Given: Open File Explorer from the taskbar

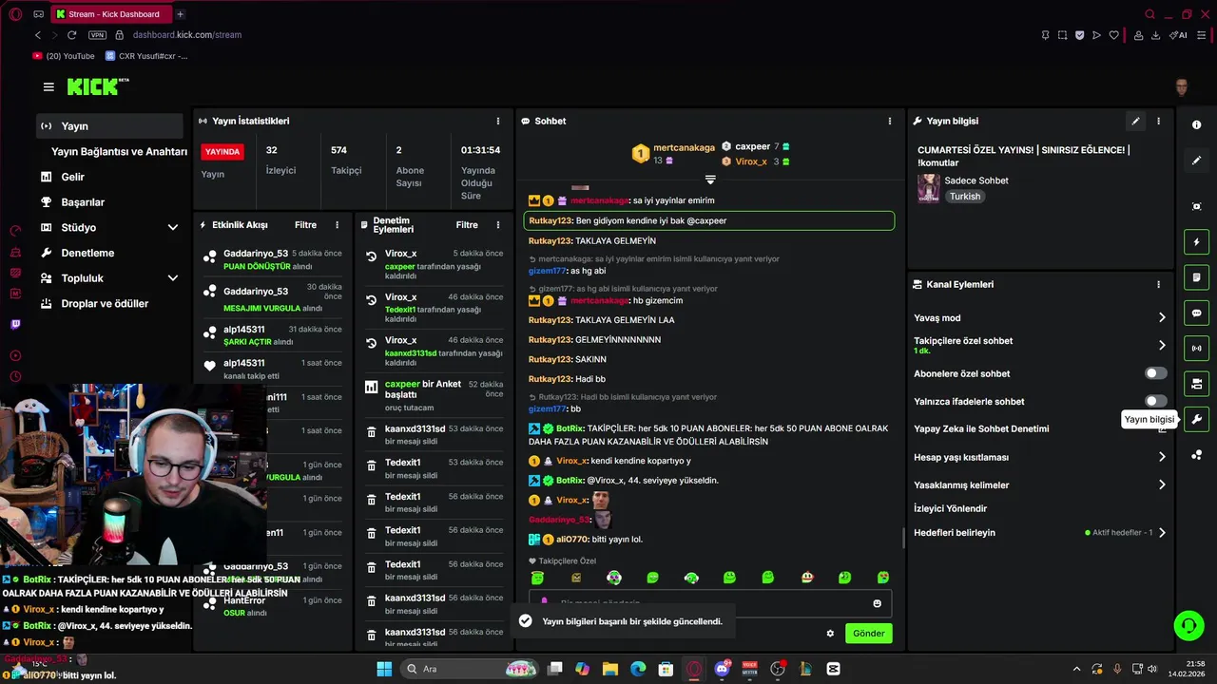Looking at the screenshot, I should click(x=610, y=669).
